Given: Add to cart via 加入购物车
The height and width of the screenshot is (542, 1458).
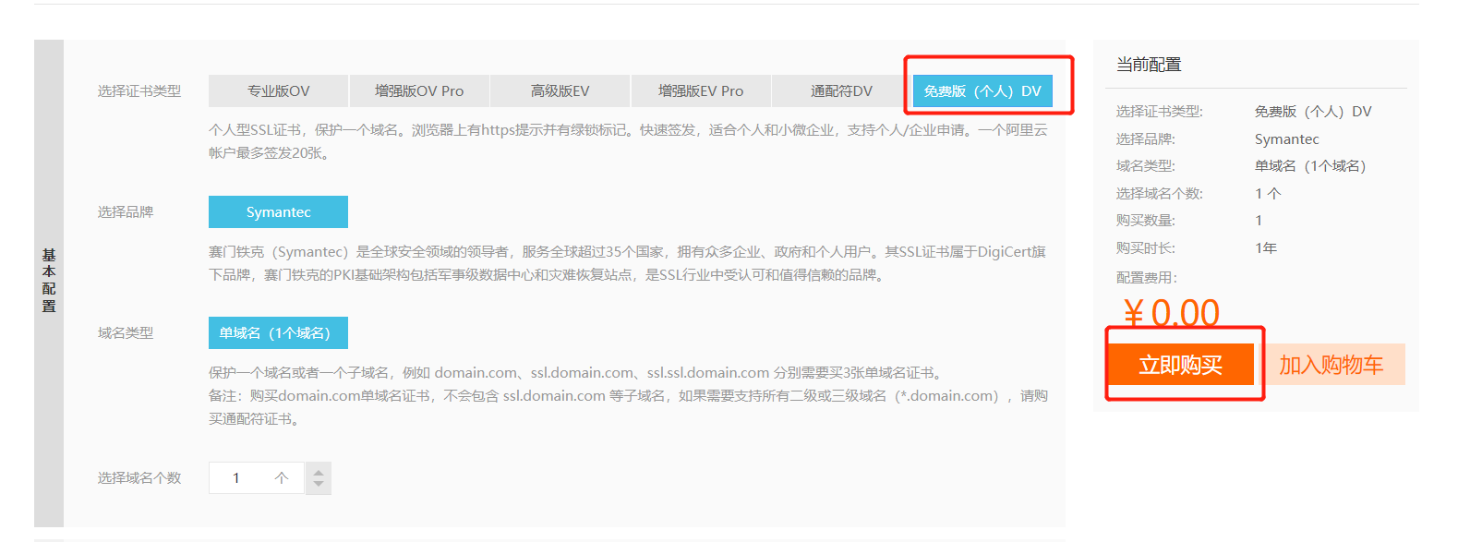Looking at the screenshot, I should 1331,365.
